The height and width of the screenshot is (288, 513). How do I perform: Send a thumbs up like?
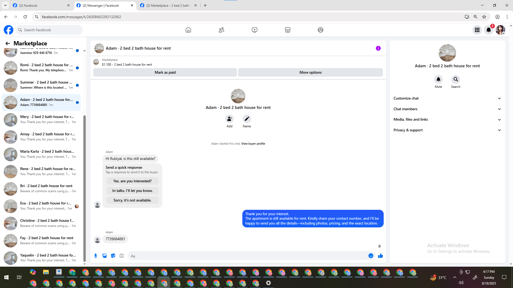[380, 256]
